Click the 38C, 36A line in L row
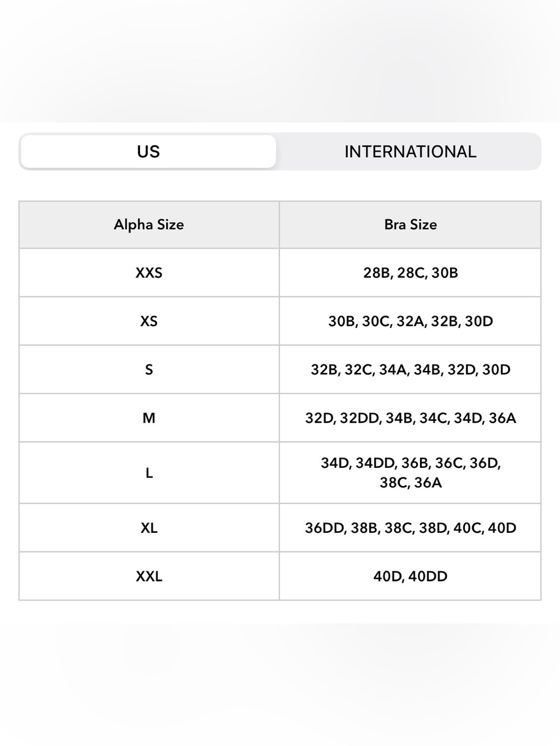Screen dimensions: 560x746 click(x=410, y=482)
